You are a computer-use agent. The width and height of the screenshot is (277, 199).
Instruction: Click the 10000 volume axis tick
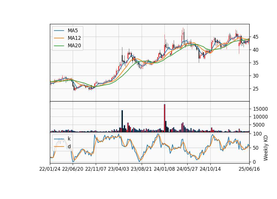coord(260,117)
